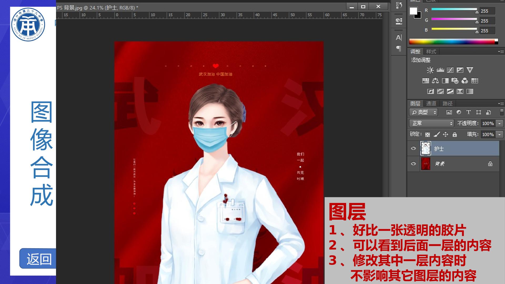The width and height of the screenshot is (505, 284).
Task: Click the 不透明度 value field
Action: click(488, 123)
